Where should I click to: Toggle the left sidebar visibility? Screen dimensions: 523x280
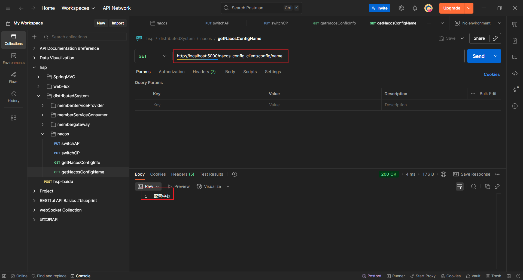[x=4, y=276]
